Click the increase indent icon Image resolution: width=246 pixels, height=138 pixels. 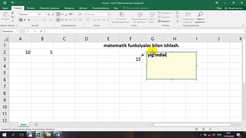[75, 20]
